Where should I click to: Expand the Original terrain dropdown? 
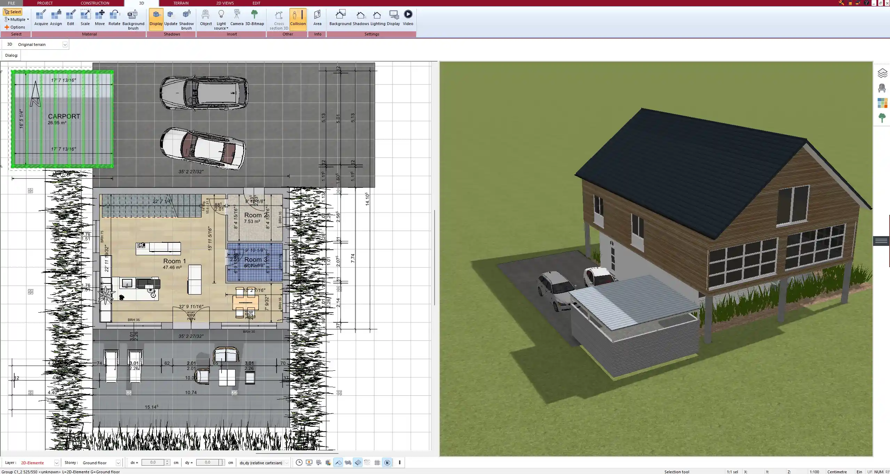point(65,45)
